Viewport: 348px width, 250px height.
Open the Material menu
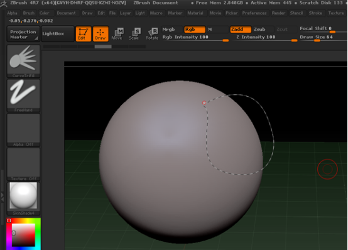point(195,13)
